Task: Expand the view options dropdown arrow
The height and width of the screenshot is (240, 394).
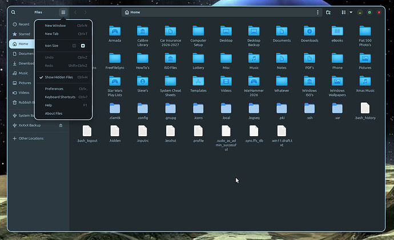Action: point(351,12)
